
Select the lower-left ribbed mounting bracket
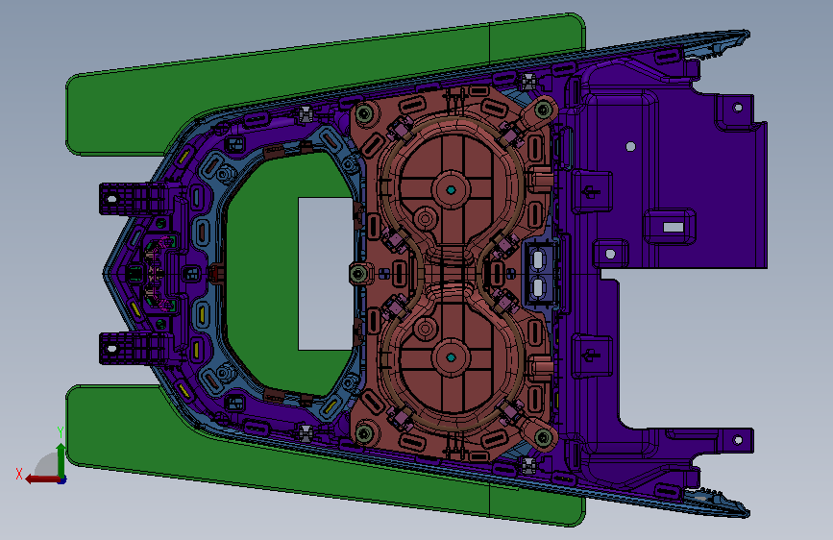(135, 349)
